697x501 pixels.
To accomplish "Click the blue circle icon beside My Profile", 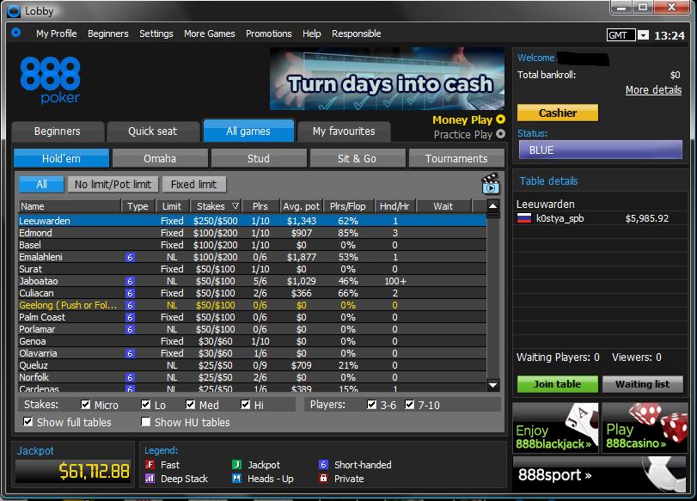I will pos(16,33).
